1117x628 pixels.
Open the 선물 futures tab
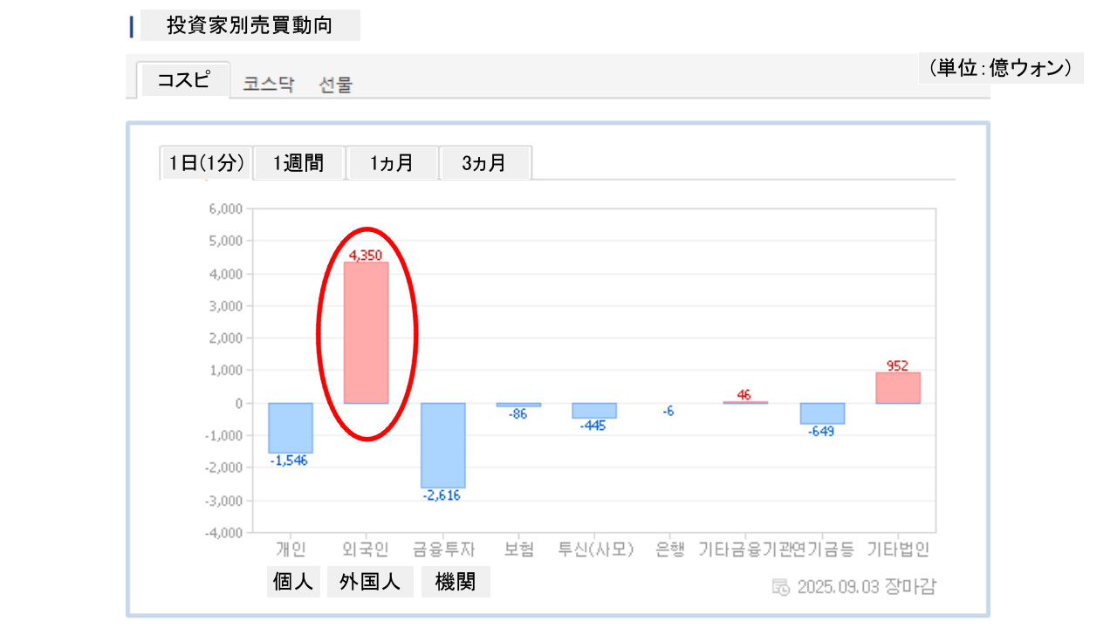pos(336,85)
